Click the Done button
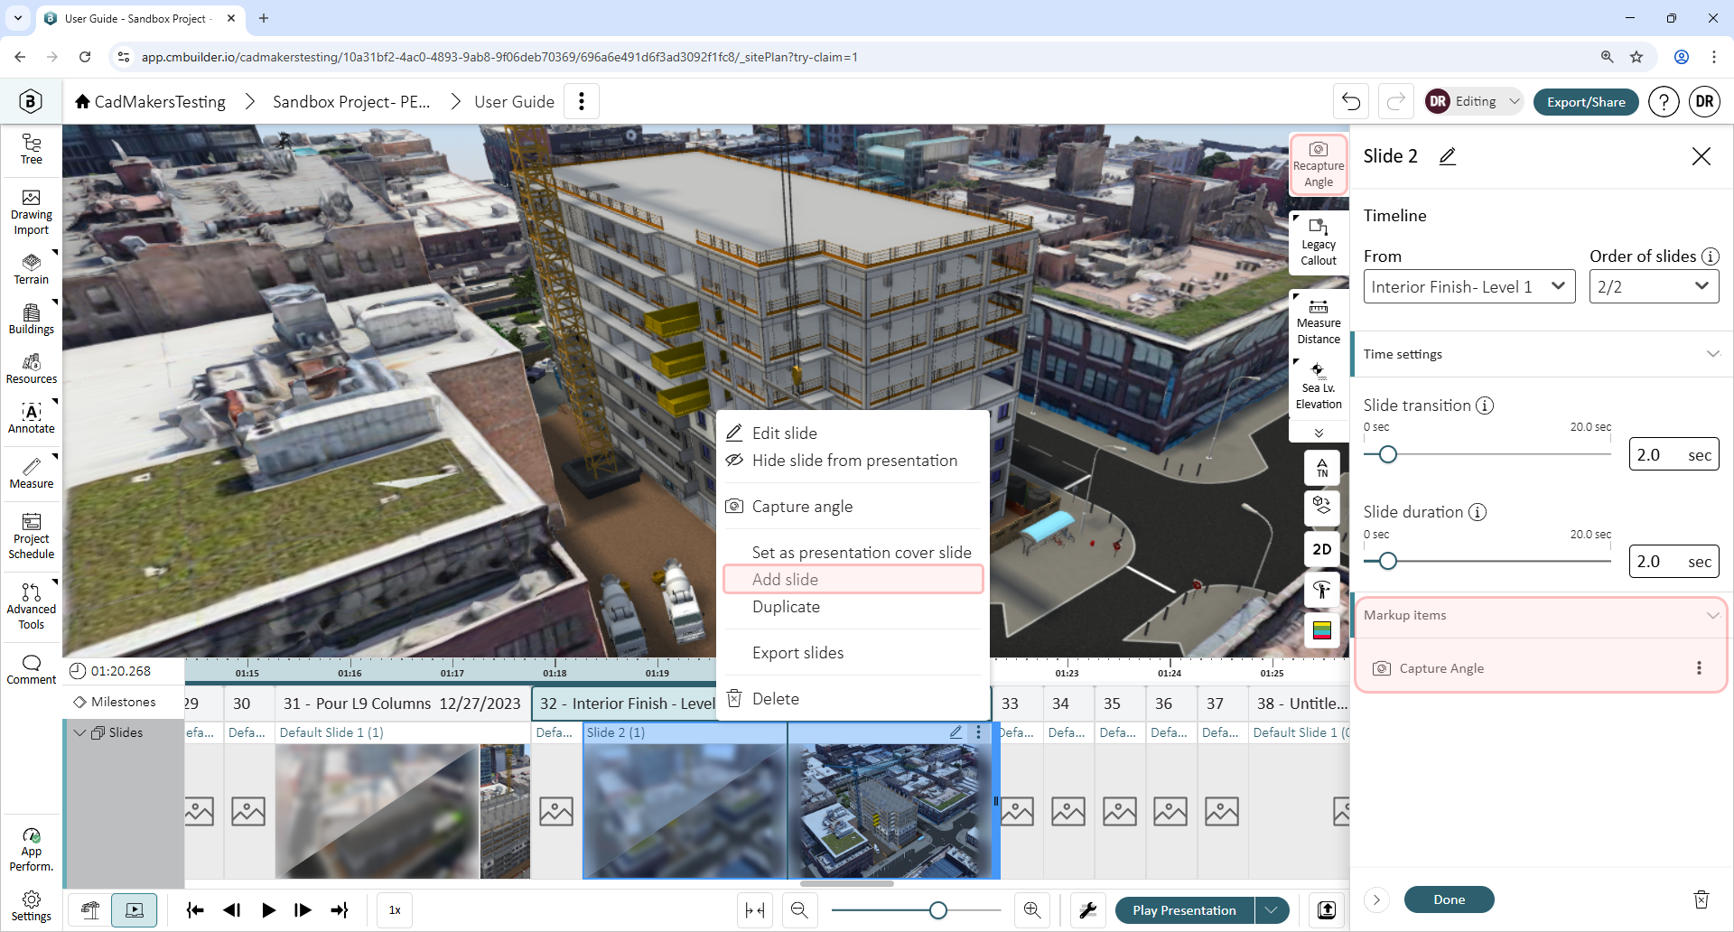1734x932 pixels. point(1449,899)
